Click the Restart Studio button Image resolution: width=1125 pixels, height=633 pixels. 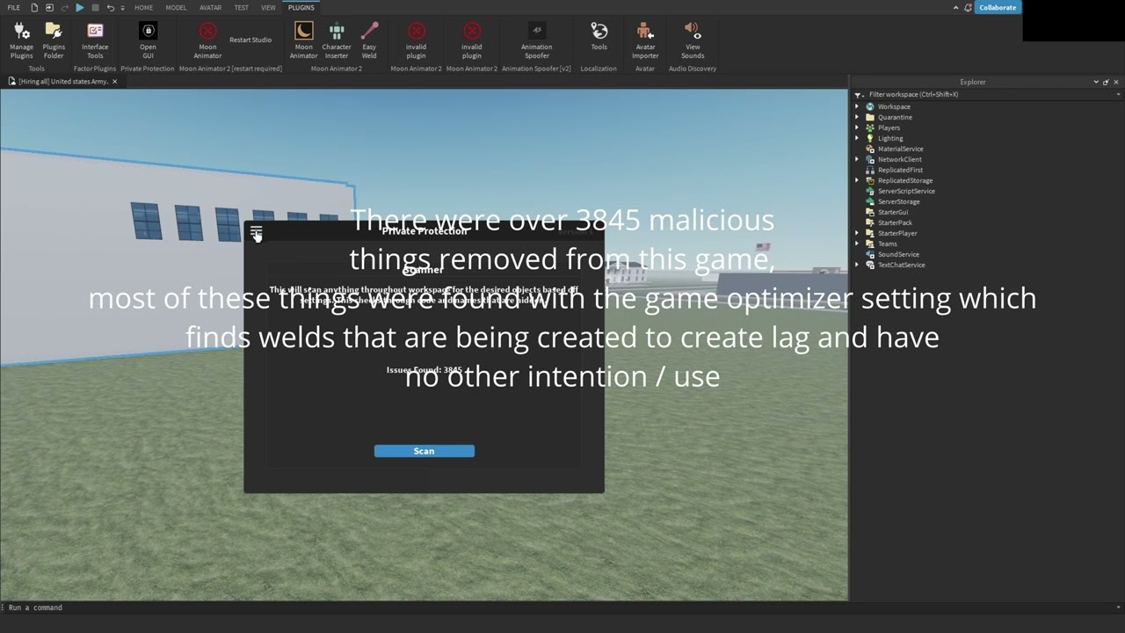point(250,40)
